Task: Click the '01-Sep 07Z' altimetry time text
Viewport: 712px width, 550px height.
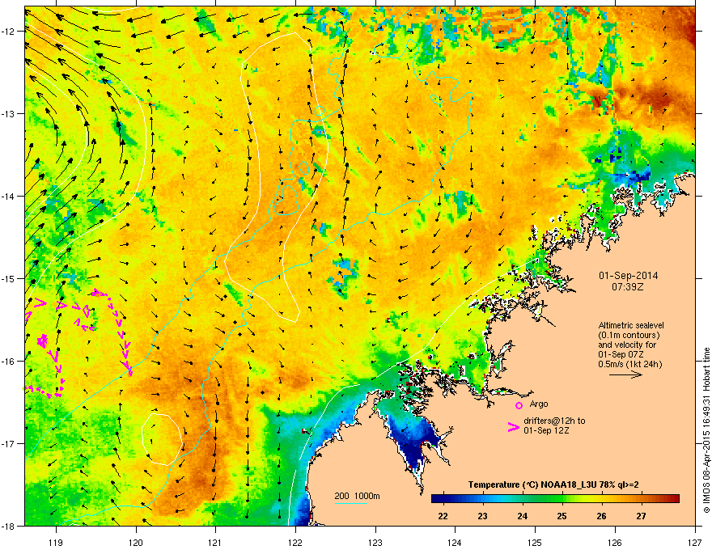Action: (621, 354)
